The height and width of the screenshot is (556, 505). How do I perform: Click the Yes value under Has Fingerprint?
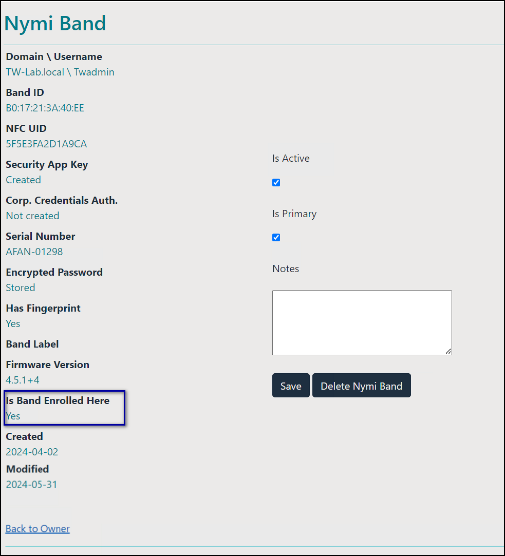click(13, 323)
